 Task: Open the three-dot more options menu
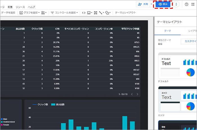pos(176,5)
